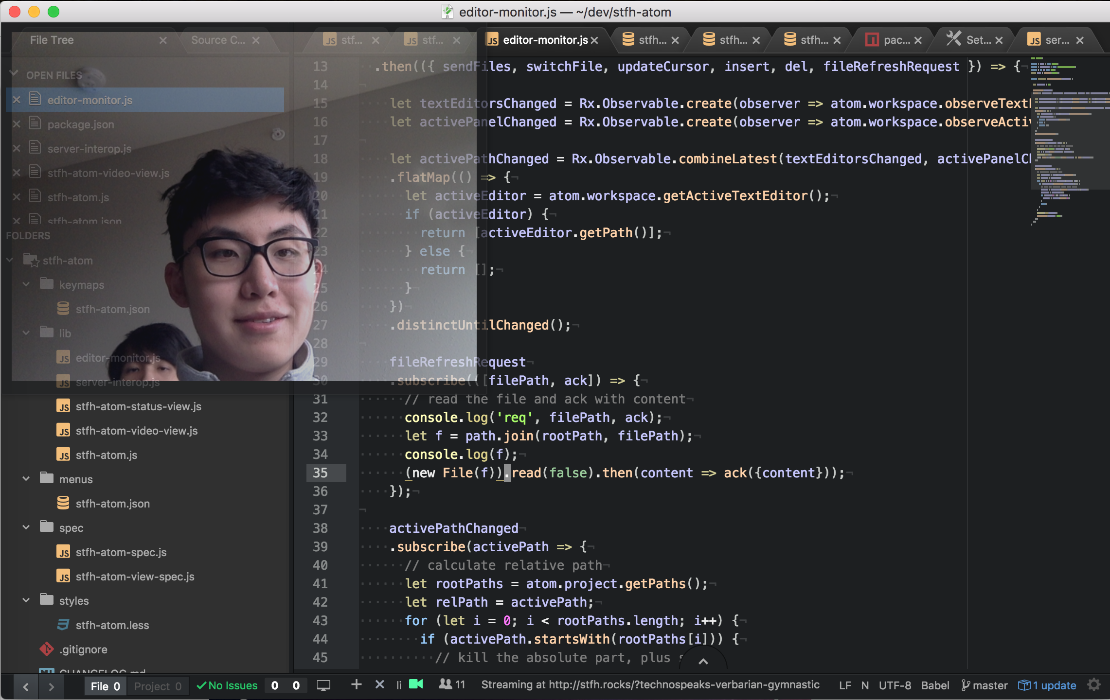Viewport: 1110px width, 700px height.
Task: Switch linter scope to Project
Action: (x=158, y=686)
